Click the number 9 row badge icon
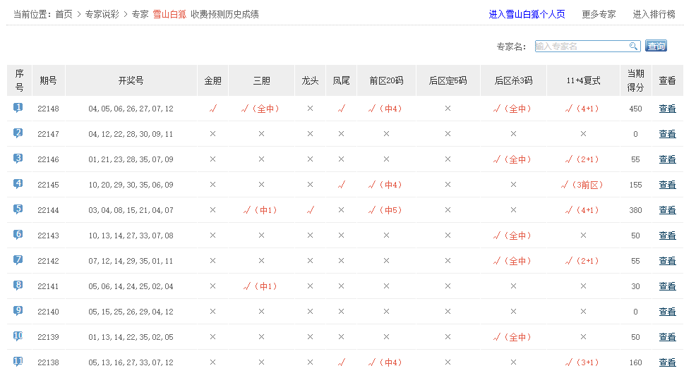The width and height of the screenshot is (684, 373). click(x=18, y=311)
